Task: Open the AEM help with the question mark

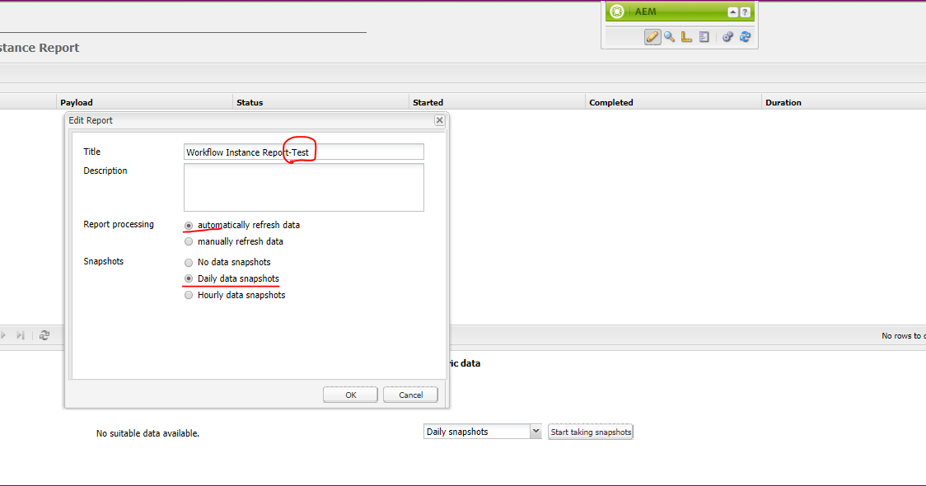Action: coord(744,12)
